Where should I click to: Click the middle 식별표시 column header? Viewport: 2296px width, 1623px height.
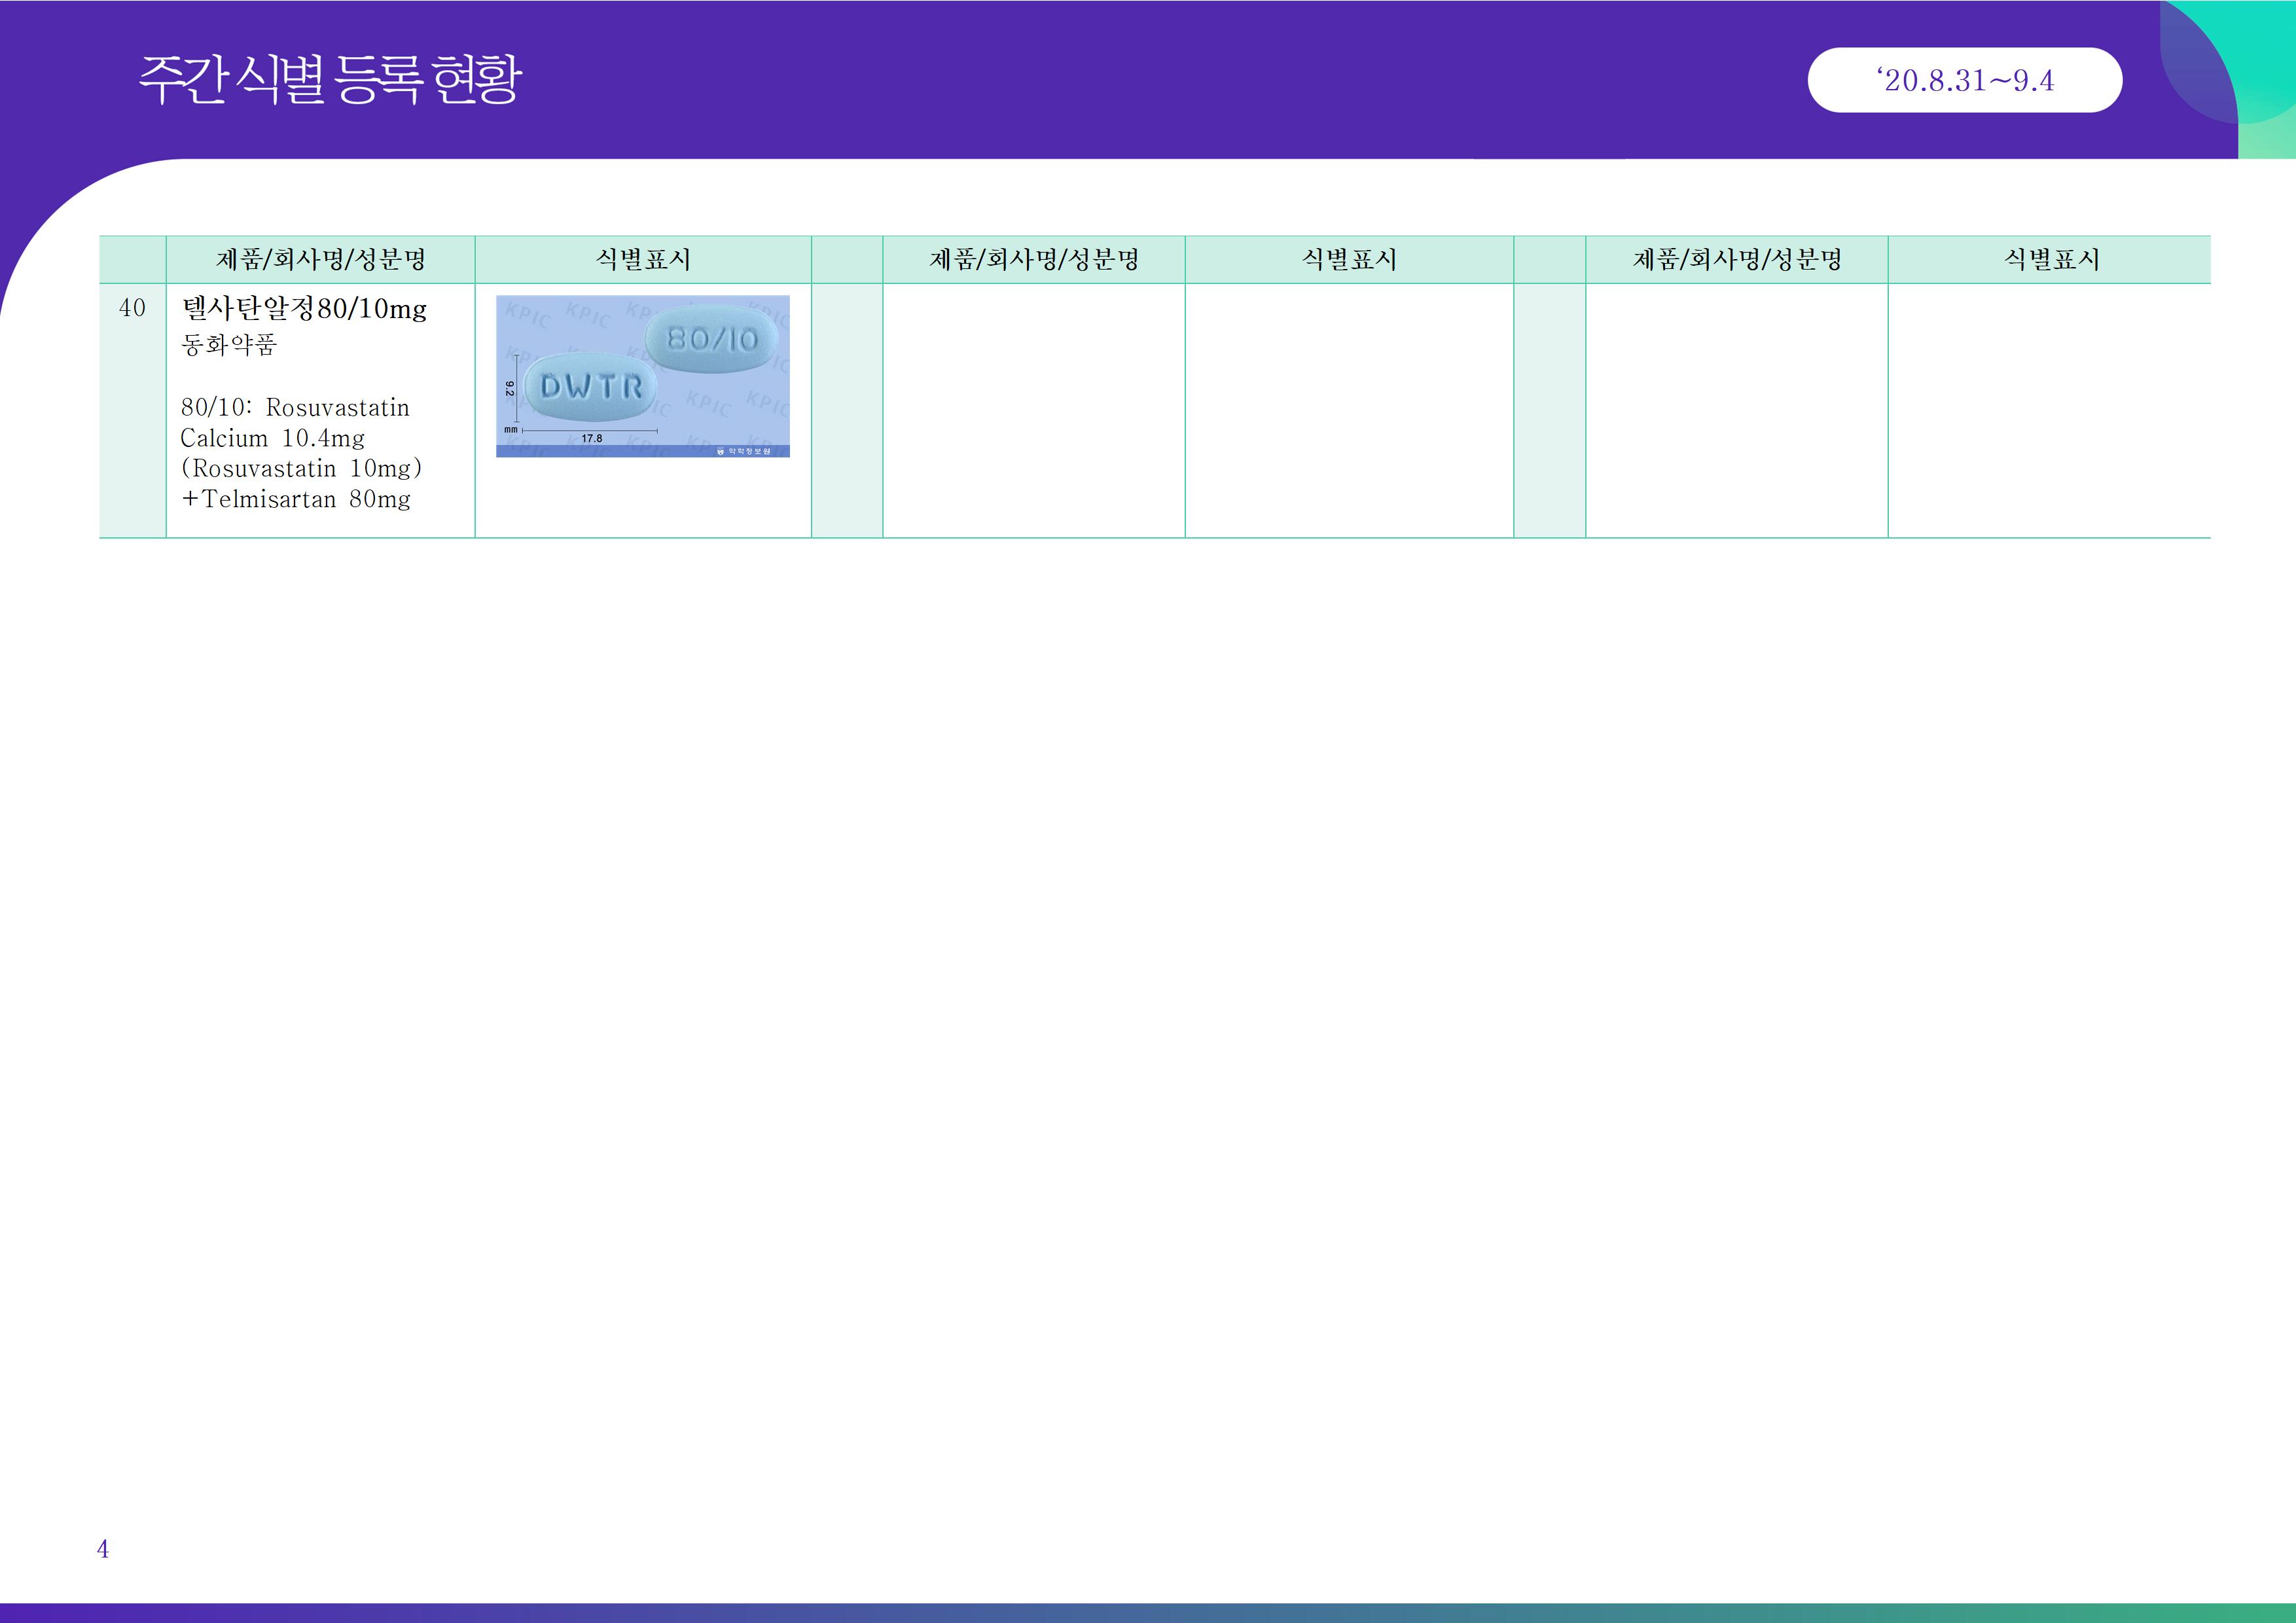coord(1348,260)
